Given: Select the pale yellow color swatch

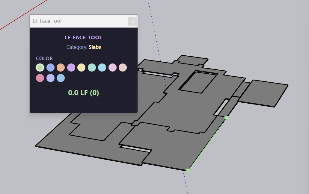Looking at the screenshot, I should (x=81, y=67).
